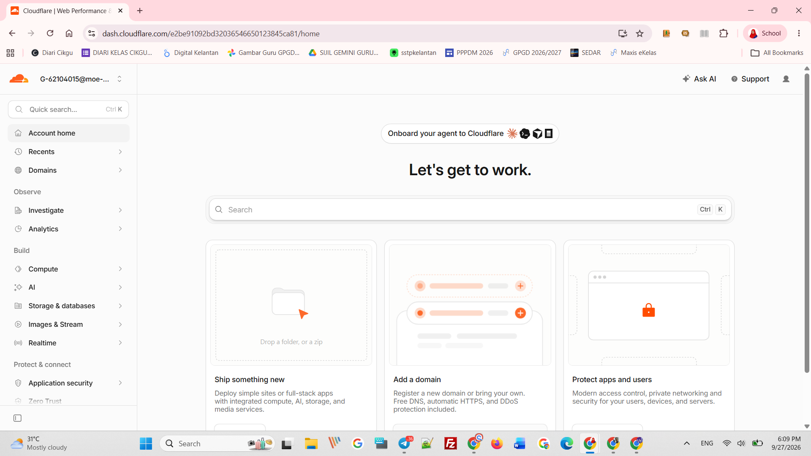Open Domains menu item
This screenshot has width=811, height=456.
click(x=68, y=170)
